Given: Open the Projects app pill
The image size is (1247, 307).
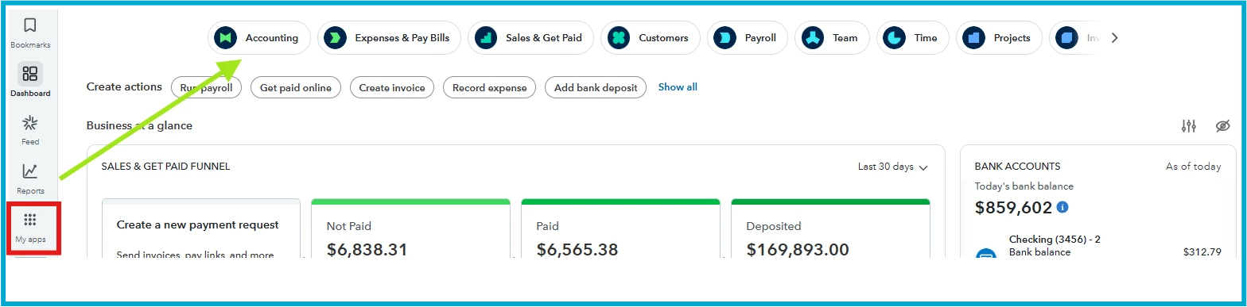Looking at the screenshot, I should coord(999,37).
